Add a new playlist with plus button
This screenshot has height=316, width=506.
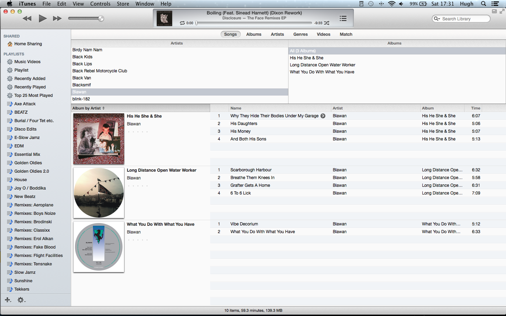[x=8, y=300]
